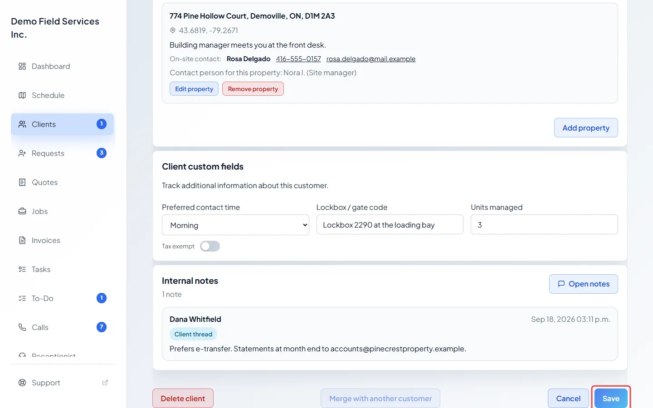Click the Requests person-plus icon
653x408 pixels.
(22, 153)
